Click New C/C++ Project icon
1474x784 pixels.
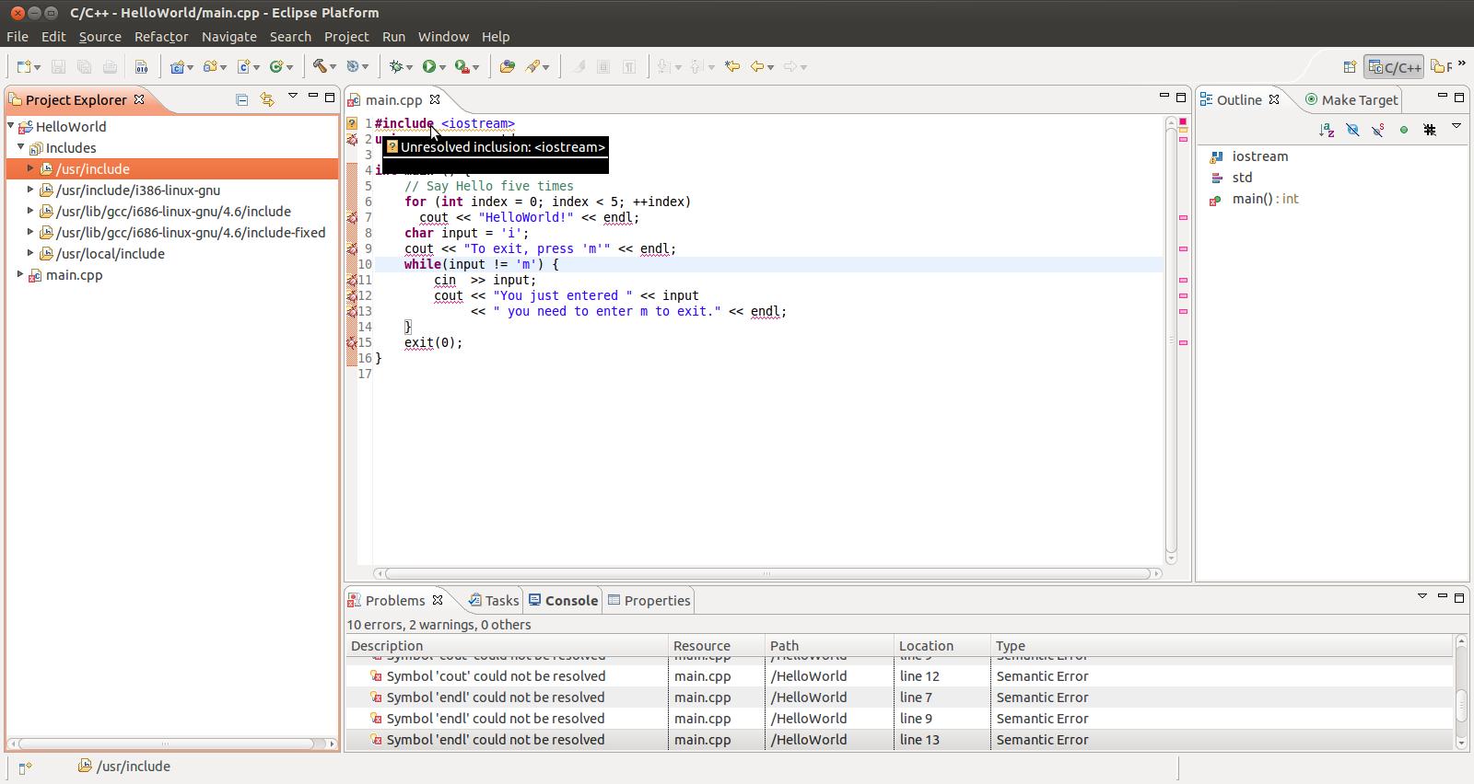[177, 66]
